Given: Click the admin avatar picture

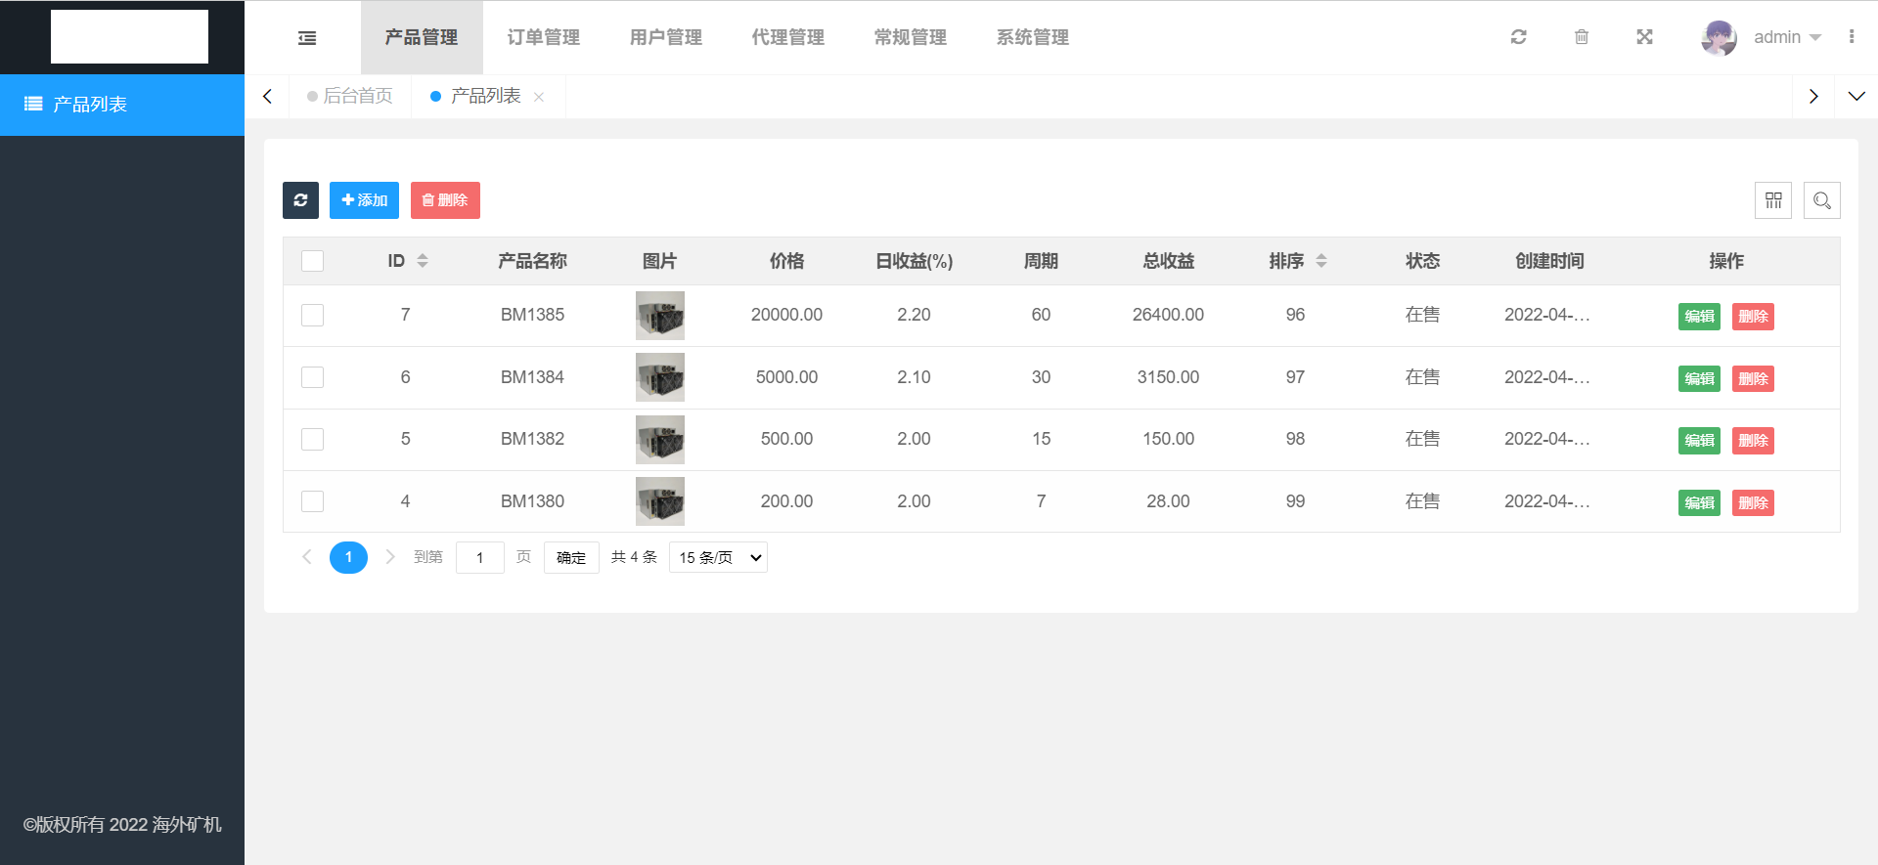Looking at the screenshot, I should (1719, 37).
